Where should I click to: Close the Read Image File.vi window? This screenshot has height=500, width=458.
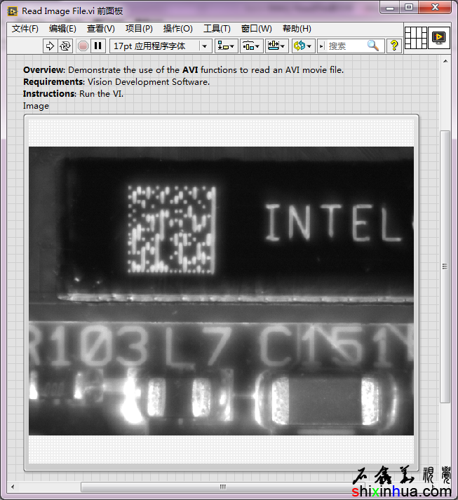[x=435, y=8]
